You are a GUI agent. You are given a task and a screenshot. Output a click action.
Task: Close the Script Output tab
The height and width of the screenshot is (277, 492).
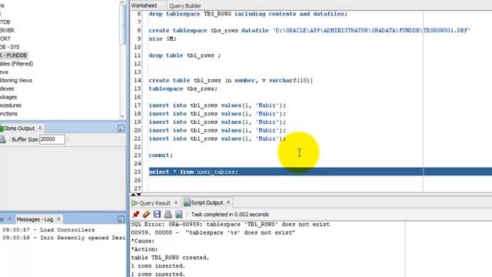(228, 202)
